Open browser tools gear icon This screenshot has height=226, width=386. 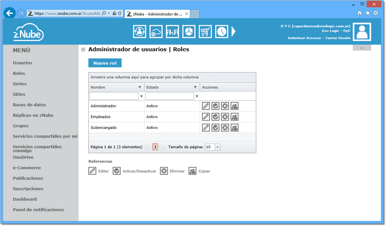376,13
